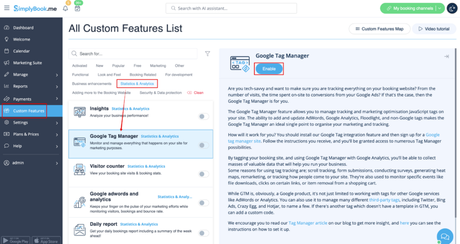460x244 pixels.
Task: Toggle the Google Tag Manager switch
Action: pos(204,145)
